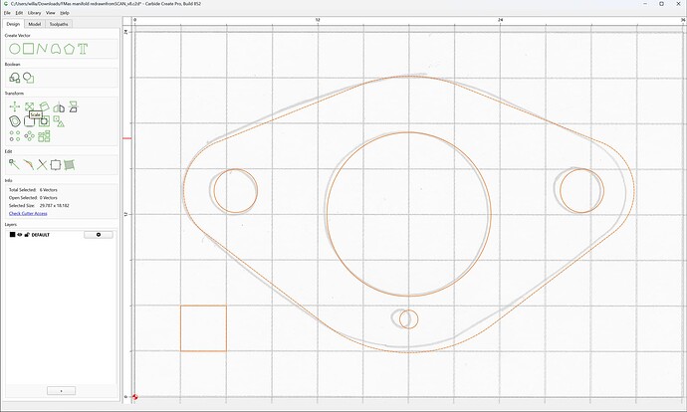Click the add layer button below list

point(62,390)
